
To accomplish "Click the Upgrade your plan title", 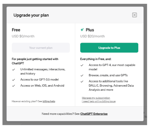I will [31, 15].
